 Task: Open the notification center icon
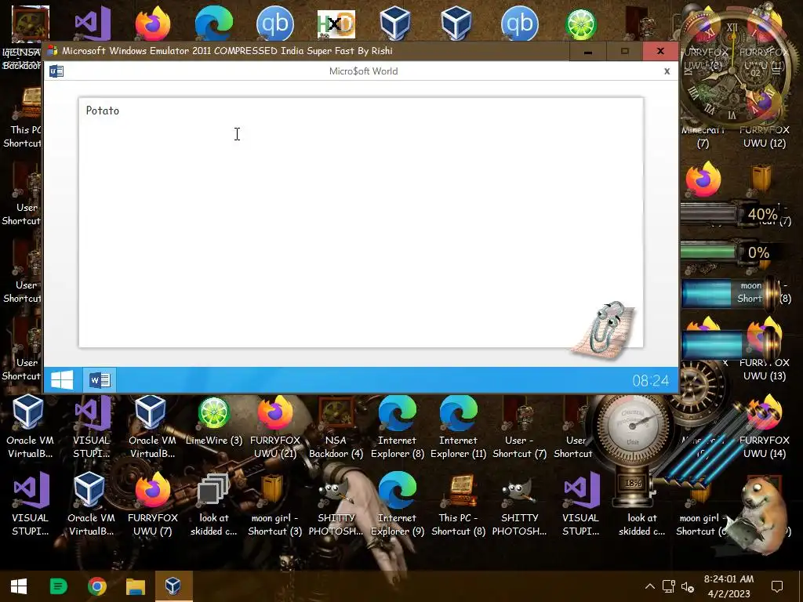pyautogui.click(x=777, y=586)
